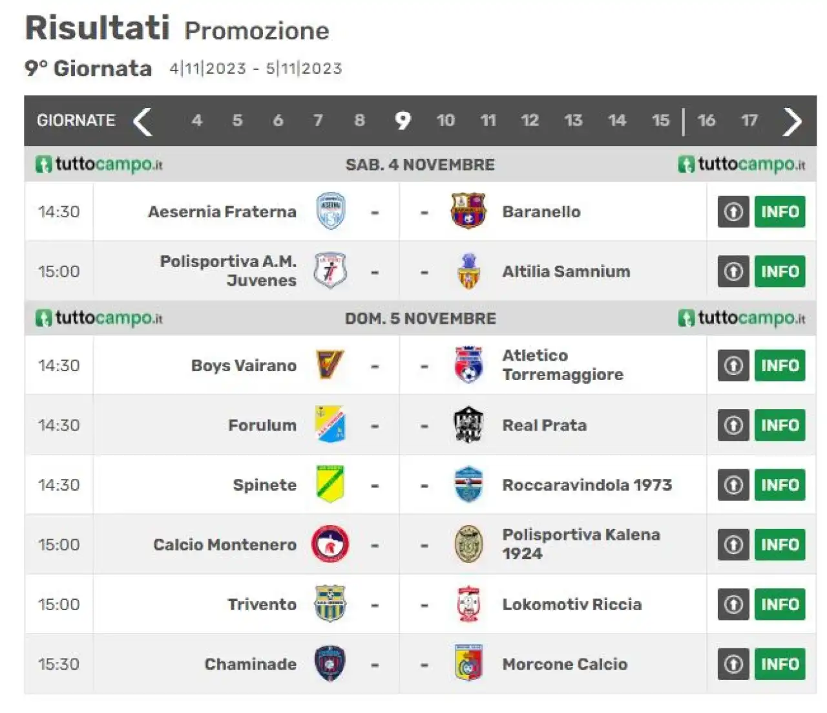The image size is (827, 713).
Task: Show next giornate with right chevron
Action: (792, 121)
